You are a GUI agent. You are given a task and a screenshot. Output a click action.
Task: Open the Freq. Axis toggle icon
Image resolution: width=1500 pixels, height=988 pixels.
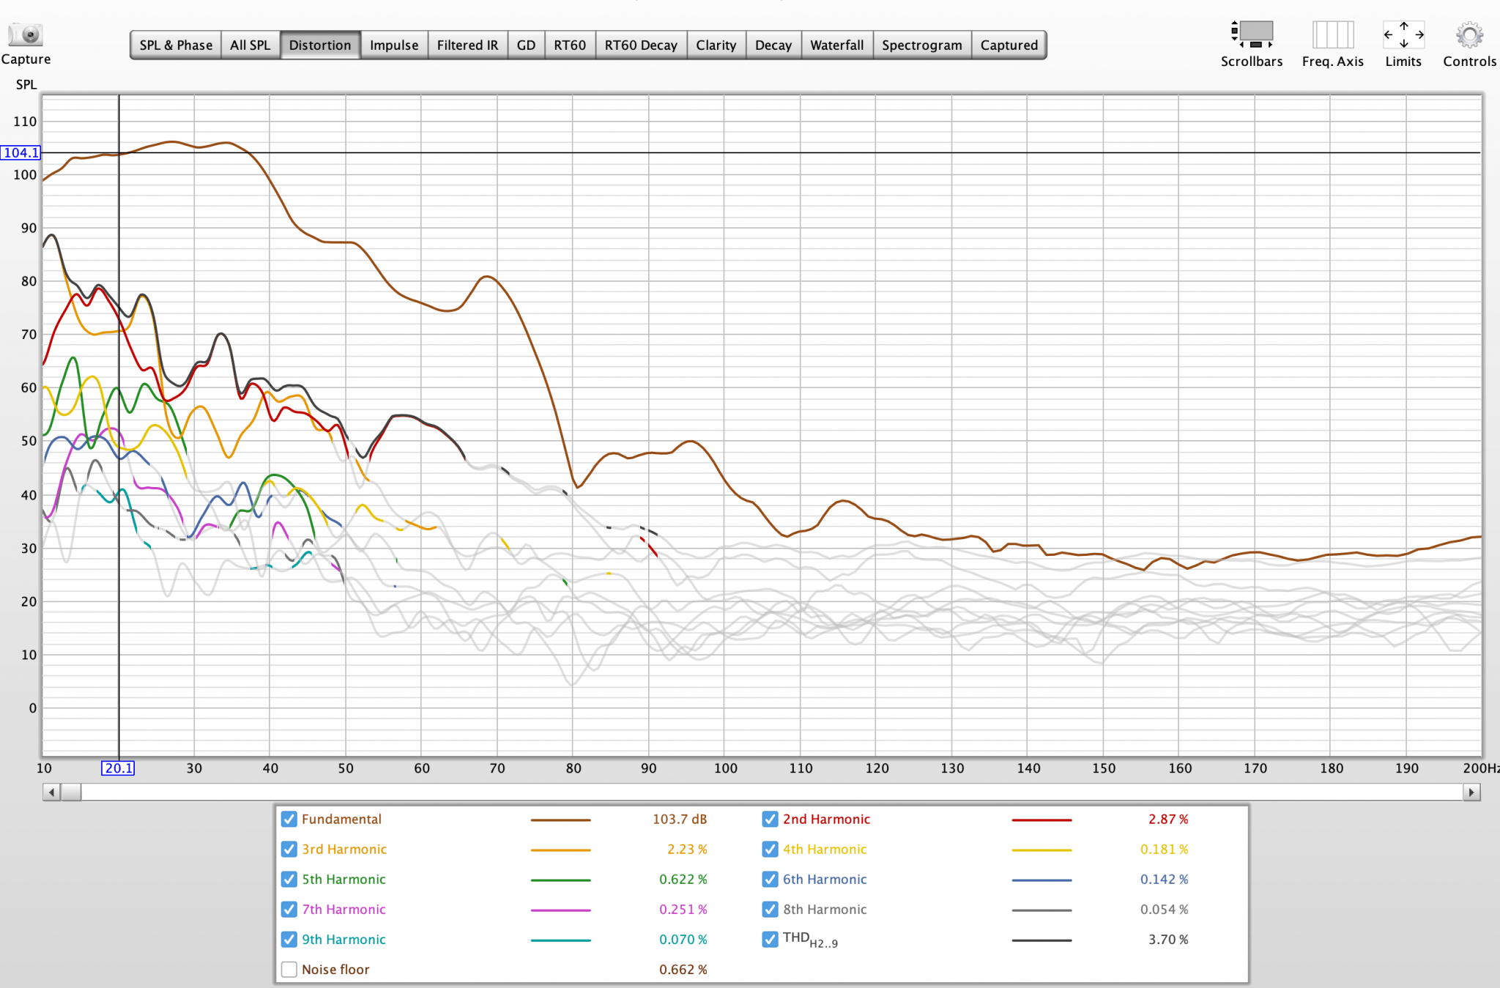1332,34
